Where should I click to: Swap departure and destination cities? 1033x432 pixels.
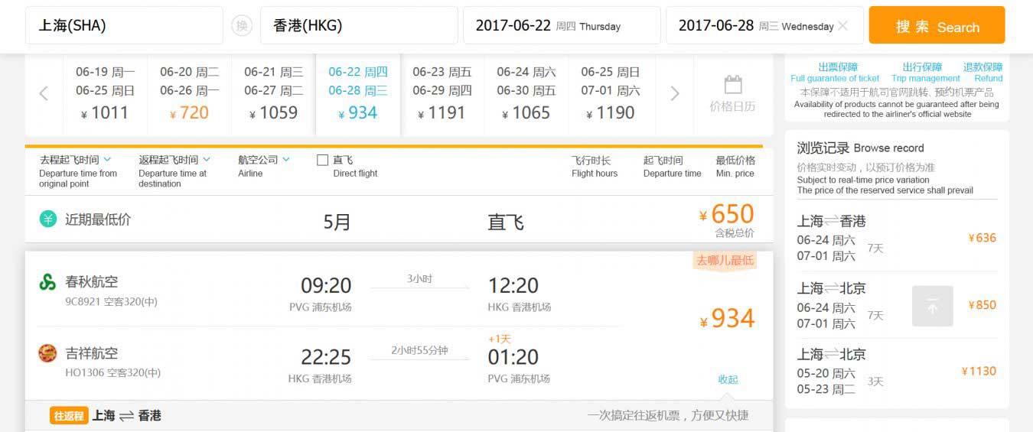[x=242, y=26]
